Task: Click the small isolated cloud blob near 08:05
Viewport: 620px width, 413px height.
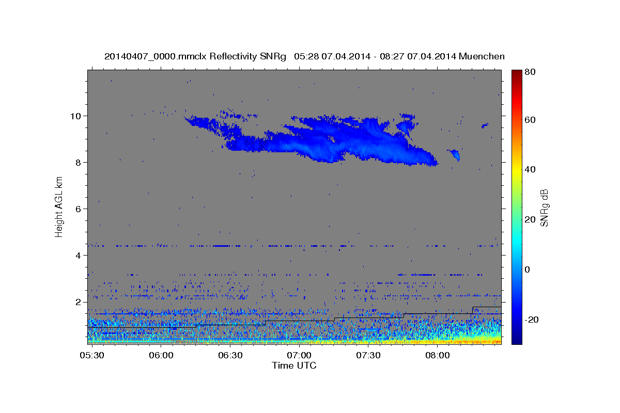Action: (455, 154)
